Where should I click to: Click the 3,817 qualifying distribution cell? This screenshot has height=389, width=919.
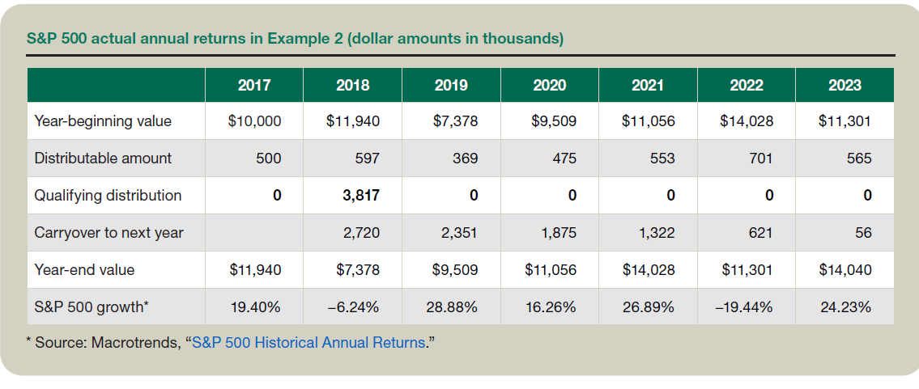point(356,196)
